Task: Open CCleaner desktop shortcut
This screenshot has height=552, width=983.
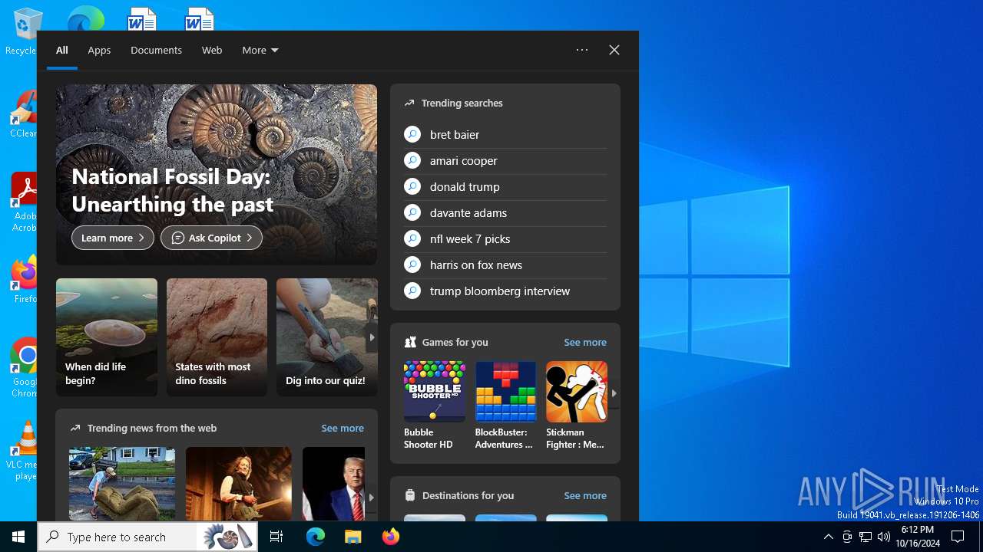Action: [23, 114]
